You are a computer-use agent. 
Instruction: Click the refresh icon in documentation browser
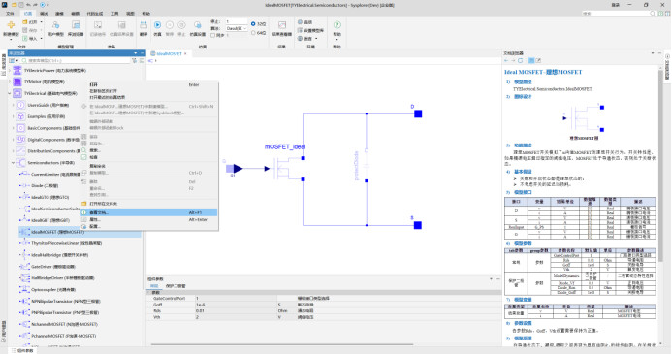pyautogui.click(x=521, y=60)
